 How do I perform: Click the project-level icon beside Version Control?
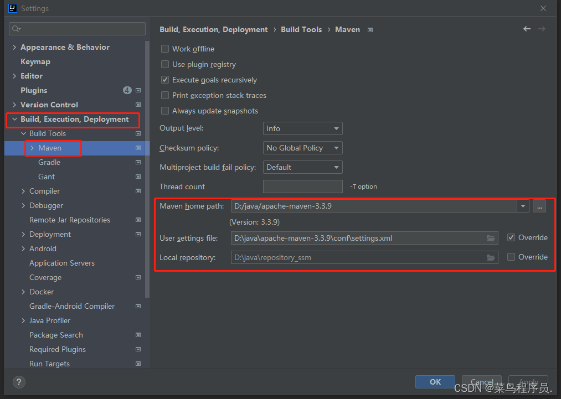[x=138, y=105]
